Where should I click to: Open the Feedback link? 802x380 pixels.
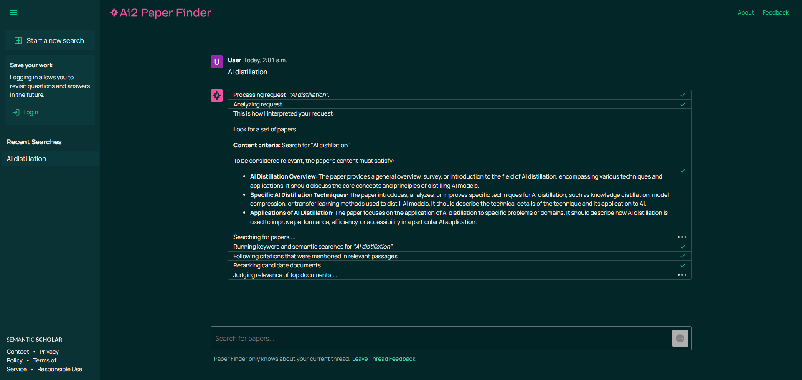[x=775, y=13]
